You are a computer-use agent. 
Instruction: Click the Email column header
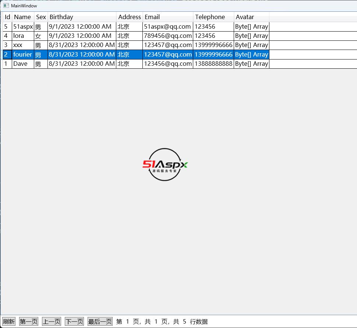pos(167,17)
